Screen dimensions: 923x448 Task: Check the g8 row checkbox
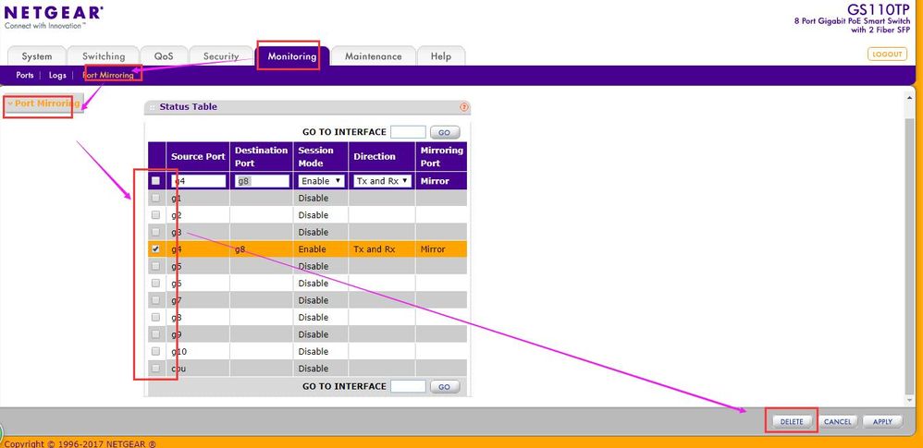(155, 318)
